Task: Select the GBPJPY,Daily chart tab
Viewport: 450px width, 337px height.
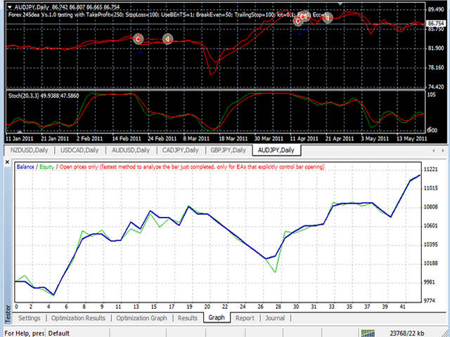Action: click(228, 150)
